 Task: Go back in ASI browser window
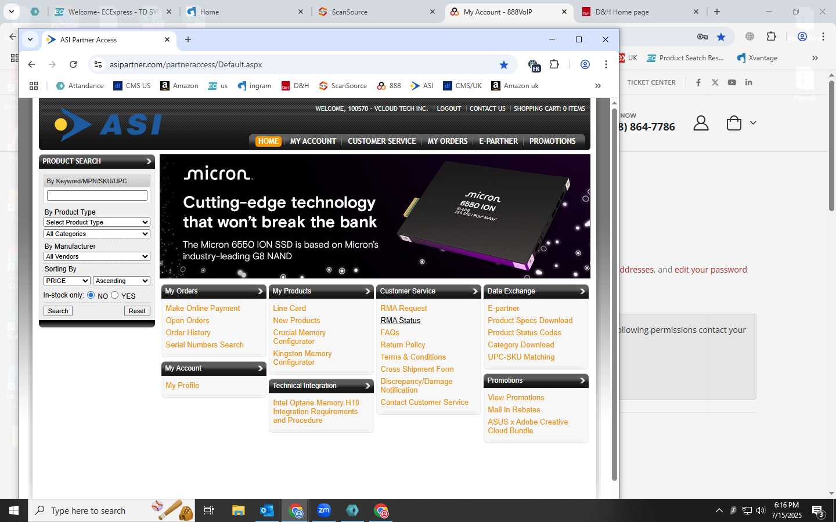(x=31, y=64)
